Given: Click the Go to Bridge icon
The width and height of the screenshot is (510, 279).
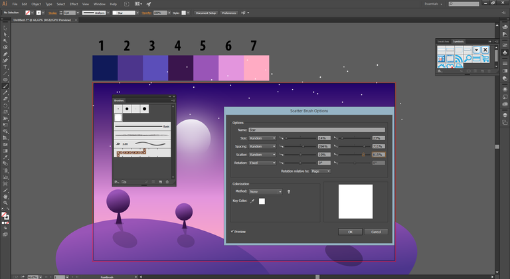Looking at the screenshot, I should tap(127, 4).
